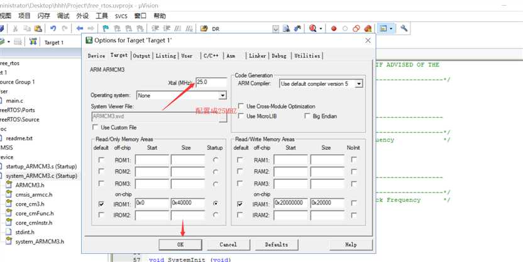Toggle IROM1 default checkbox
The height and width of the screenshot is (262, 523).
[101, 204]
